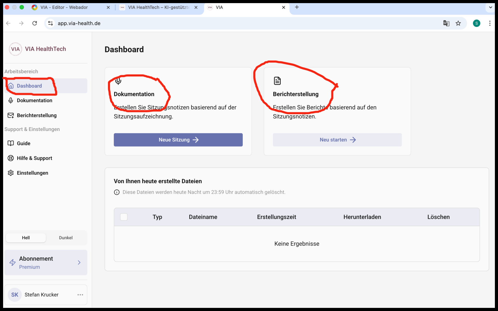The width and height of the screenshot is (498, 311).
Task: Open the Chrome tab search dropdown arrow
Action: pyautogui.click(x=490, y=7)
